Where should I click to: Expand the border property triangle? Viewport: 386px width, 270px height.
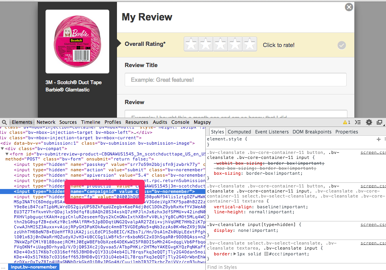click(235, 254)
